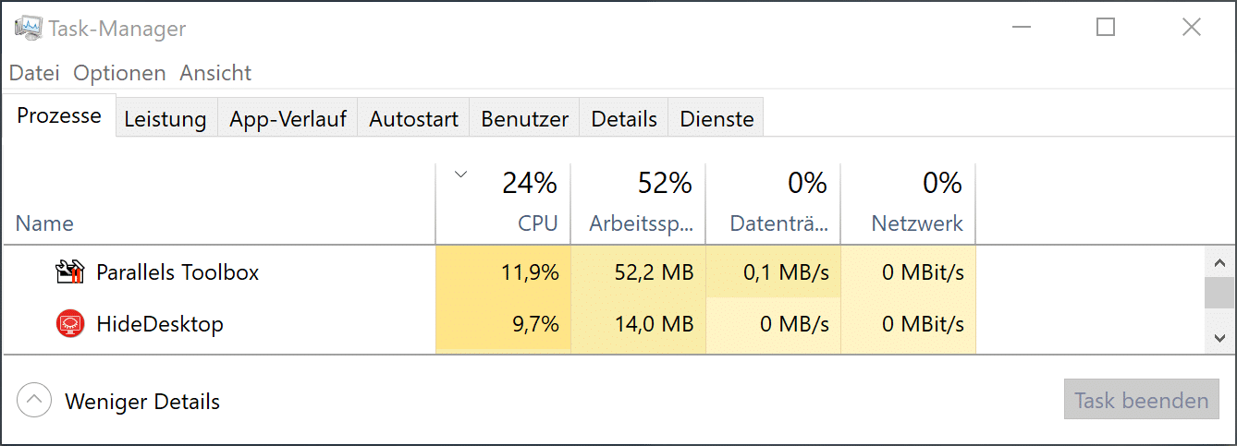Show the Details tab

tap(624, 119)
